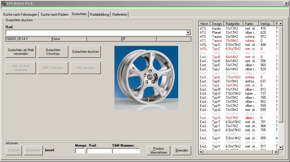Select the red Typ-S 7Jx17H2 row
The image size is (290, 162).
(x=239, y=118)
